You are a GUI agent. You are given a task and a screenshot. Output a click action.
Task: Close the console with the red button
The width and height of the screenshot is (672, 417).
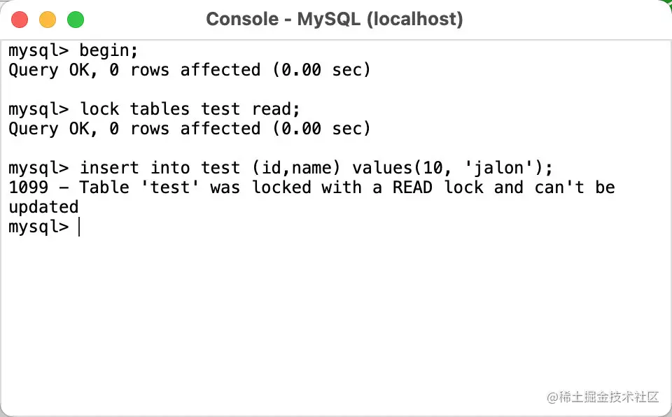(20, 20)
